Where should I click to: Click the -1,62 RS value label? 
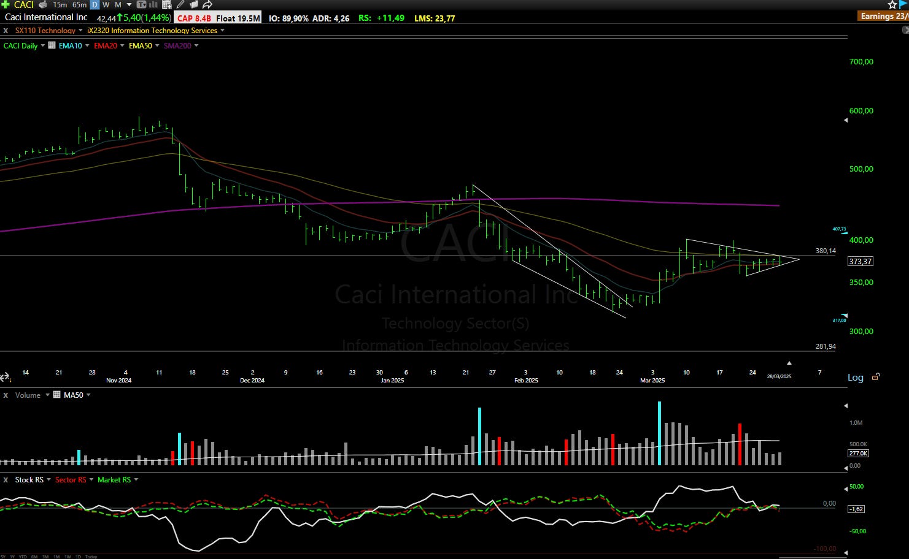pyautogui.click(x=856, y=509)
